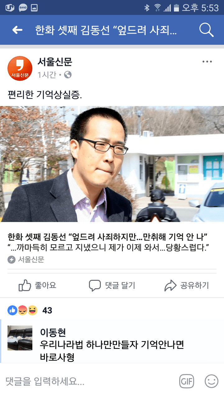Tap 댓글 달기 to comment
Viewport: 224px width, 398px height.
(x=112, y=285)
